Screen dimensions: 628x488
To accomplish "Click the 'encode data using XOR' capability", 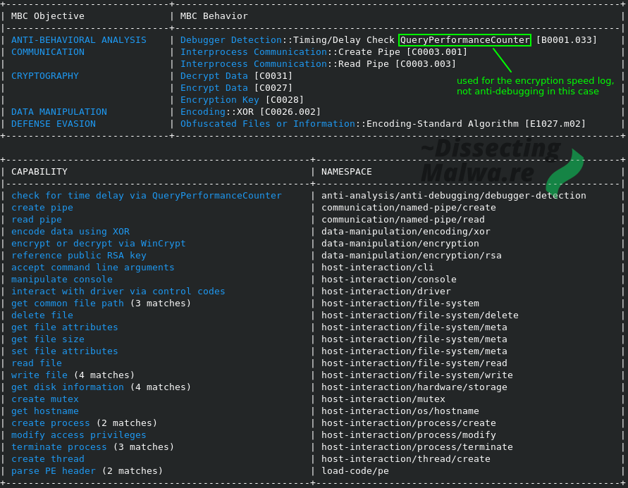I will [x=70, y=232].
